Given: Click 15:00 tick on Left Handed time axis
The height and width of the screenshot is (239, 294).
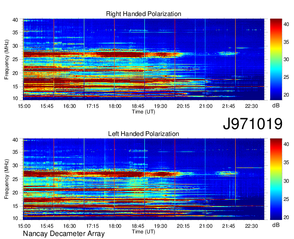Looking at the screenshot, I should 24,226.
